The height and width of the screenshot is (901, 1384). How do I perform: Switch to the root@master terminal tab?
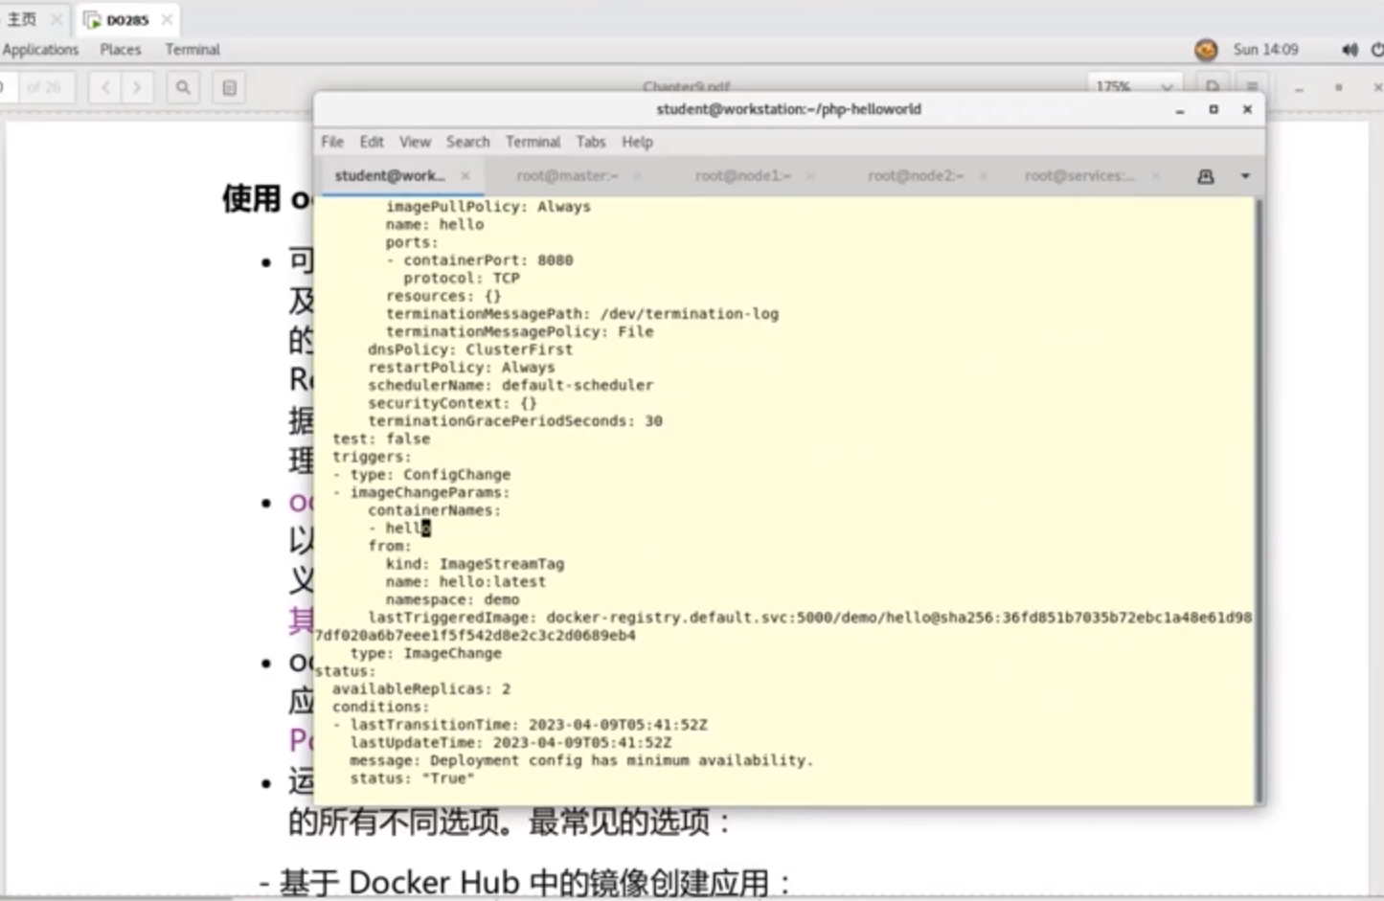(x=567, y=176)
